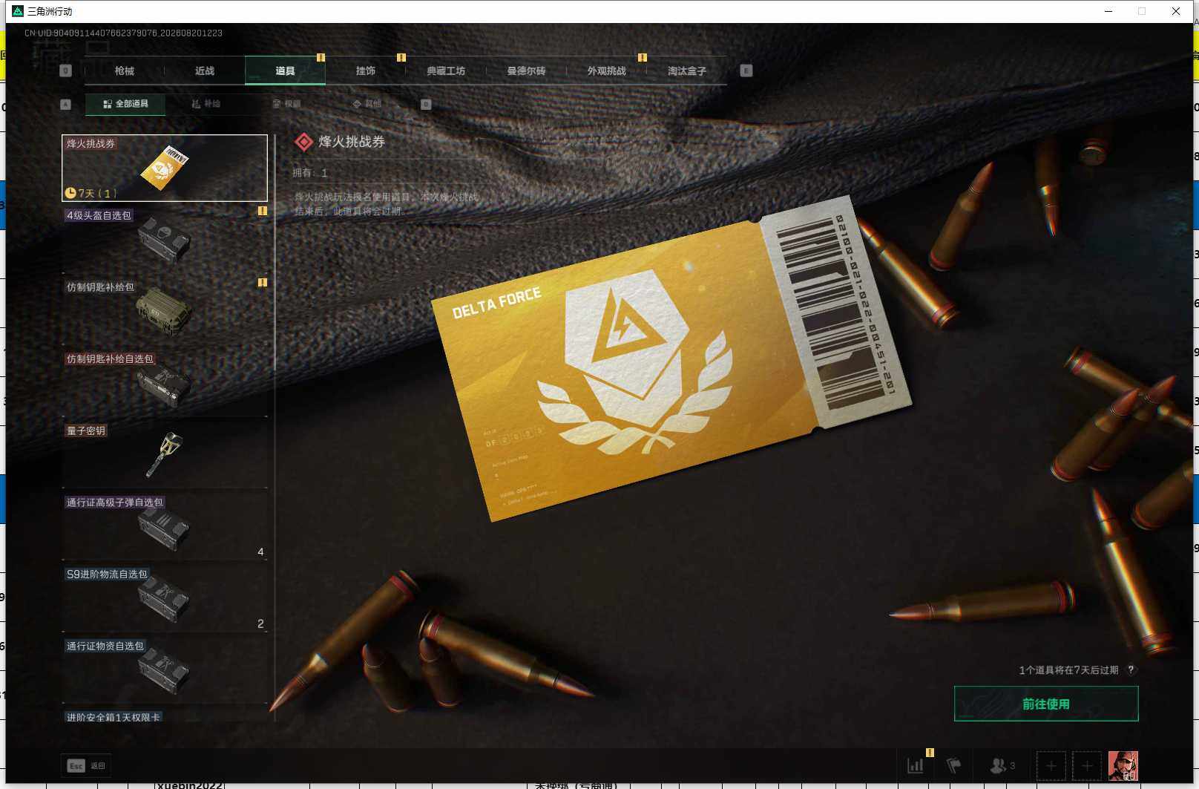Minimize the 三角洲行动 window

coord(1108,11)
